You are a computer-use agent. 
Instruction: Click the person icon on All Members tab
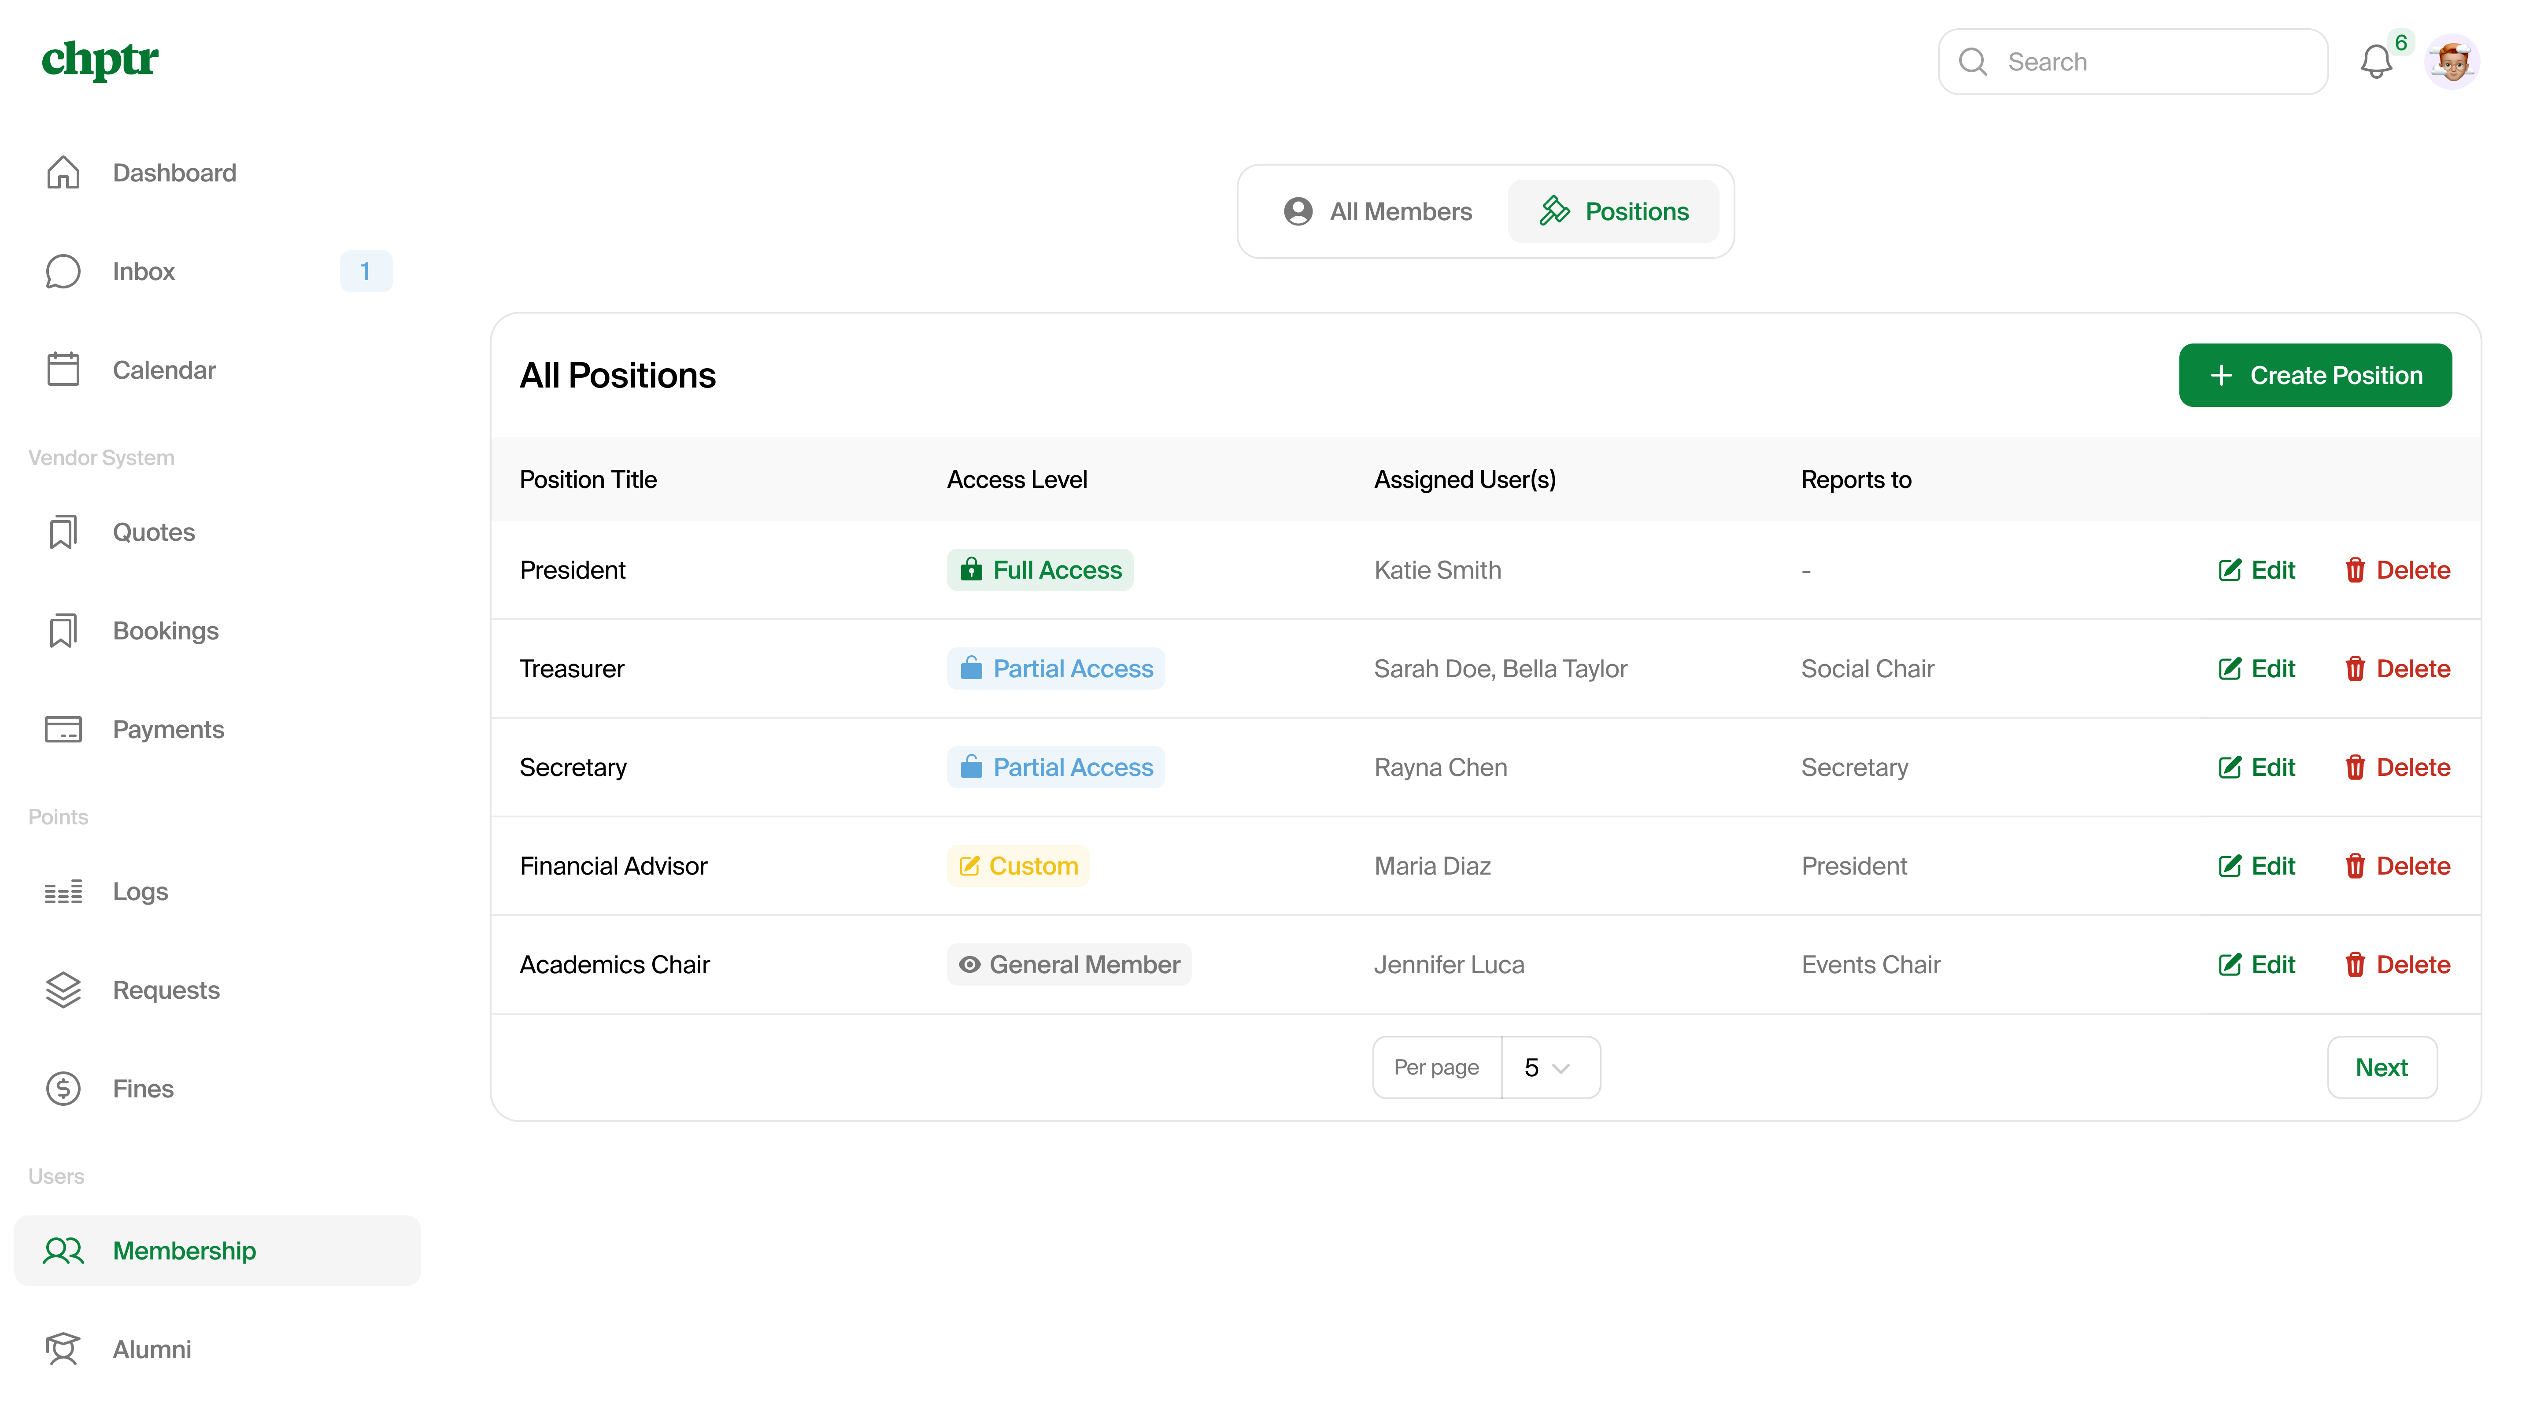click(x=1298, y=211)
